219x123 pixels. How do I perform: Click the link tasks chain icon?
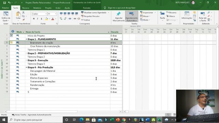pos(75,19)
